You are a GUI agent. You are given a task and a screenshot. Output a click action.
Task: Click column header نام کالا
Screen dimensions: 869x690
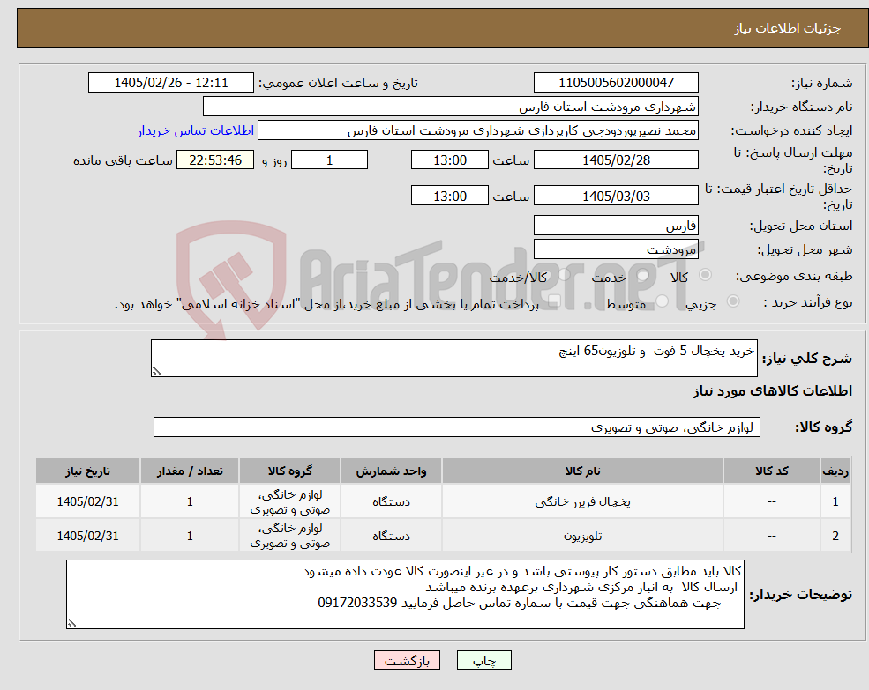582,471
